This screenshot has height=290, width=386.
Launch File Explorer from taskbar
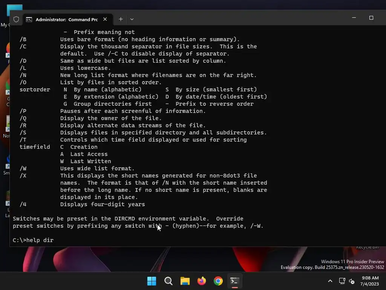[x=185, y=281]
